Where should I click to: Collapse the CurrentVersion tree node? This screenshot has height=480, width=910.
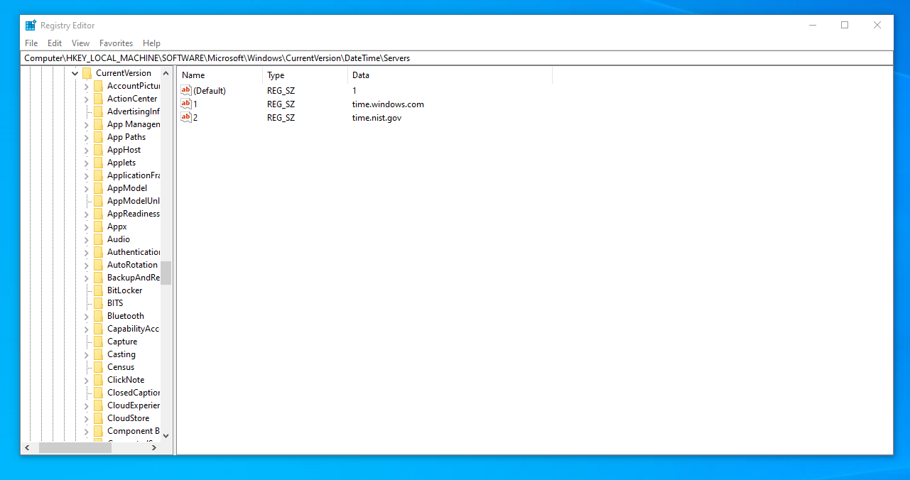click(75, 73)
